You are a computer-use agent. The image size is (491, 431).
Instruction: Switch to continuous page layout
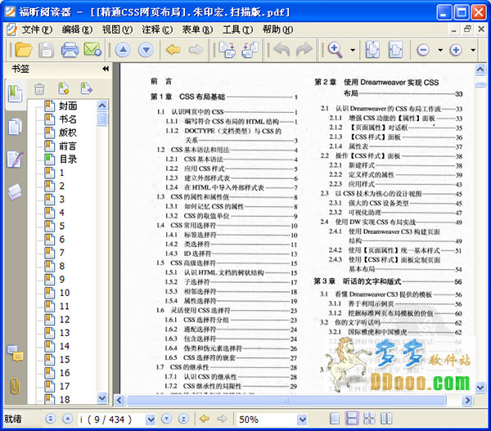click(352, 419)
